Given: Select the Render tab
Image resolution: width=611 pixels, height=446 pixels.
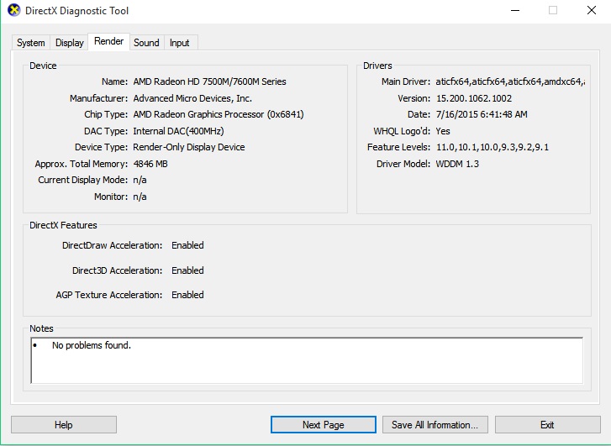Looking at the screenshot, I should tap(108, 41).
